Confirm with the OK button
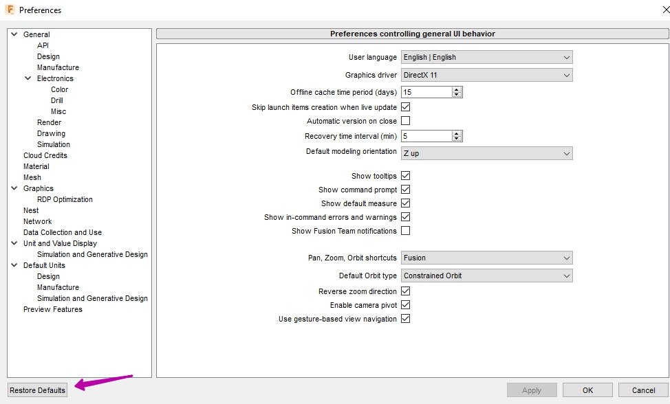This screenshot has height=404, width=670. [587, 390]
